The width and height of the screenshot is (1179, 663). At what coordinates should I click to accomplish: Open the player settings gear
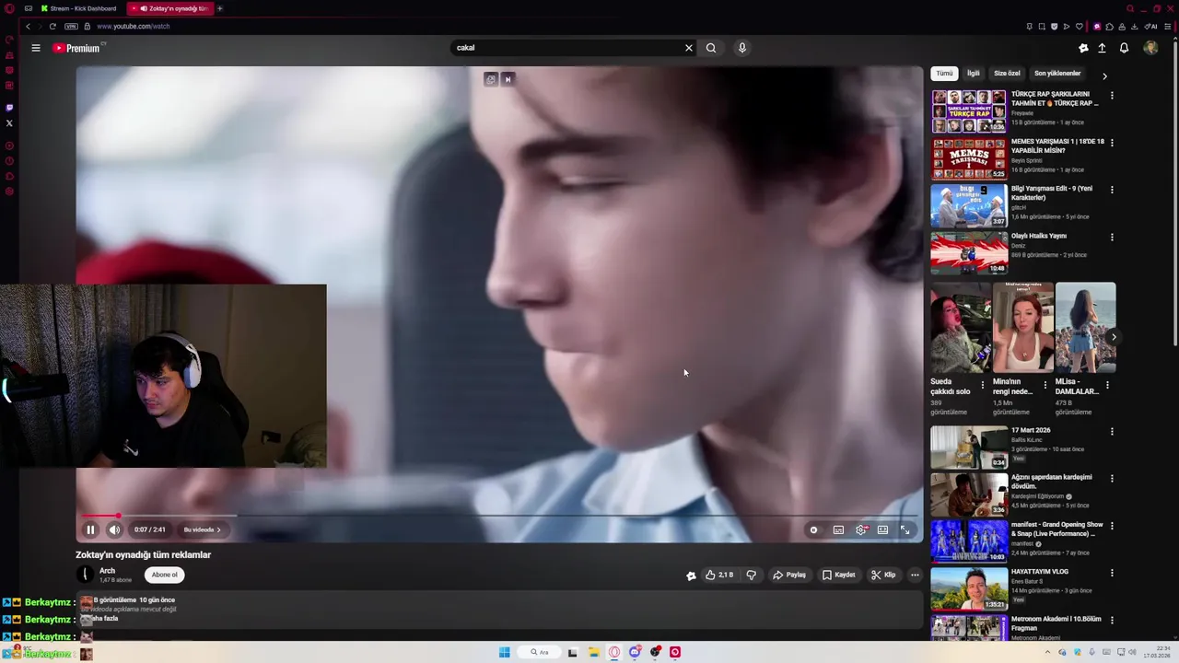[x=861, y=529]
